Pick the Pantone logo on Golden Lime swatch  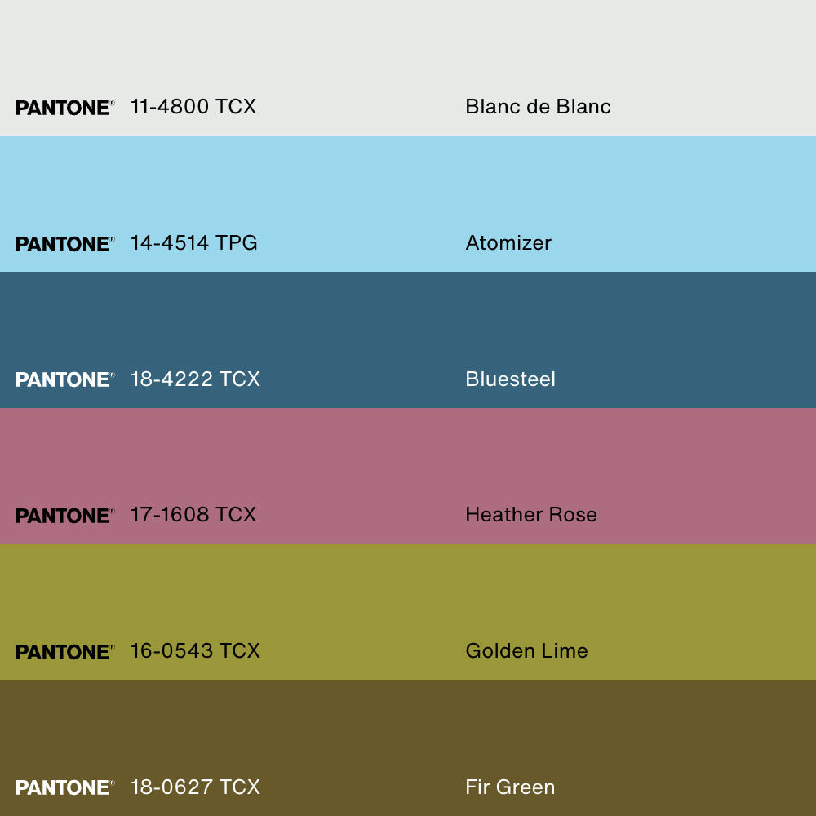(x=64, y=652)
